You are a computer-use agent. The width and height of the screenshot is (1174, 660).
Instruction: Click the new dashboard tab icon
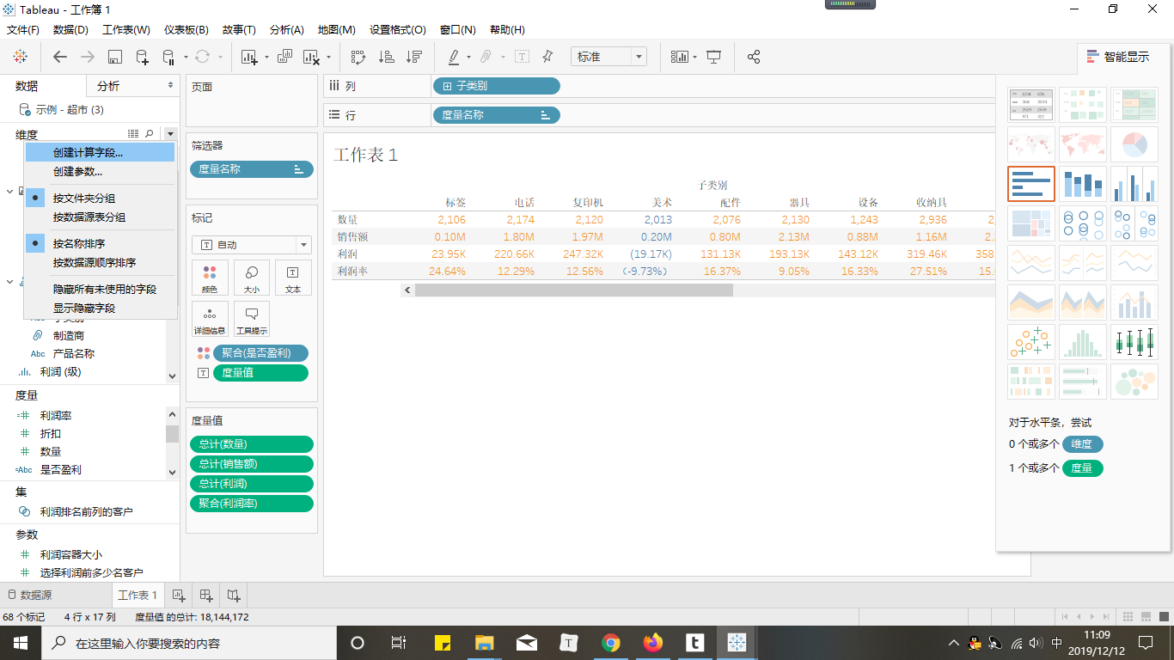click(x=206, y=595)
